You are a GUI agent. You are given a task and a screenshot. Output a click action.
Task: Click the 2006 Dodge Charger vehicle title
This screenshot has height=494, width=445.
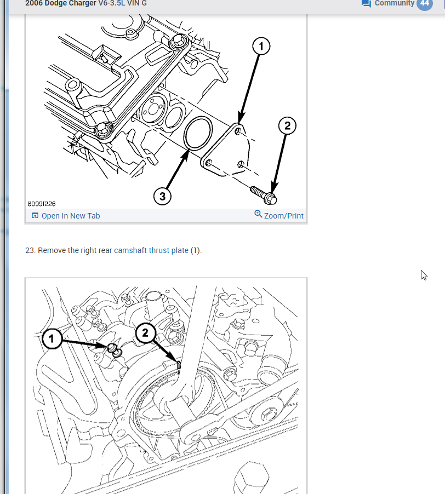click(86, 3)
